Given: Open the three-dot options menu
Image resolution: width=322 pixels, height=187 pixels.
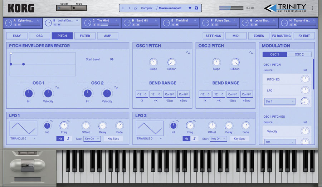Looking at the screenshot, I should pos(312,8).
